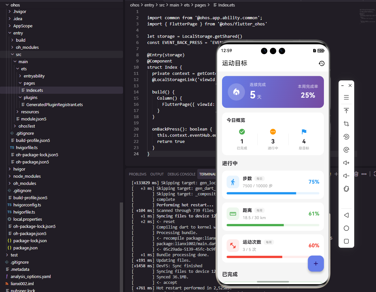
Task: Kill terminal with trash icon
Action: (356, 174)
